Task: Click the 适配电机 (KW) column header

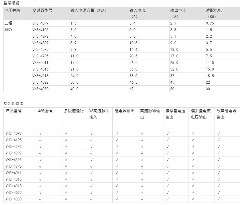Action: 214,13
